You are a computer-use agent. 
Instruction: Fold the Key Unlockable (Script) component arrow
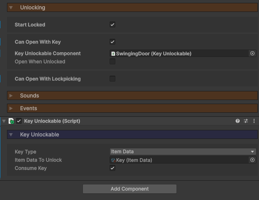coord(4,121)
